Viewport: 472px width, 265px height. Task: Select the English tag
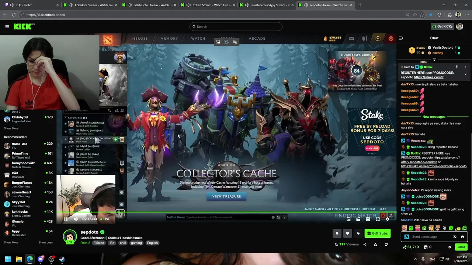click(x=152, y=243)
